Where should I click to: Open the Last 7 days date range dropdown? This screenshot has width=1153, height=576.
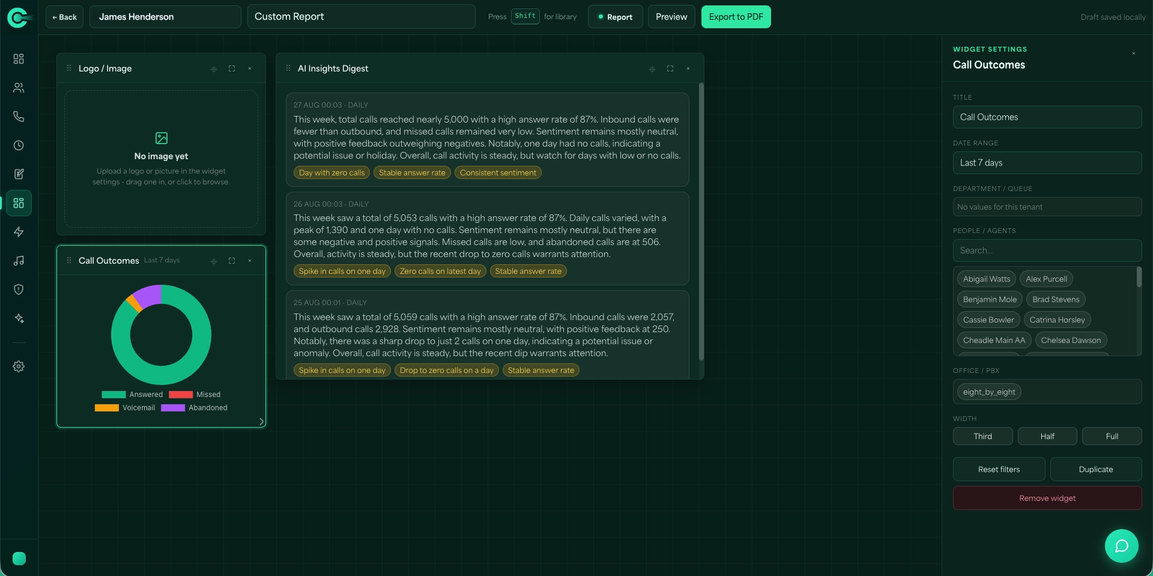pos(1047,163)
